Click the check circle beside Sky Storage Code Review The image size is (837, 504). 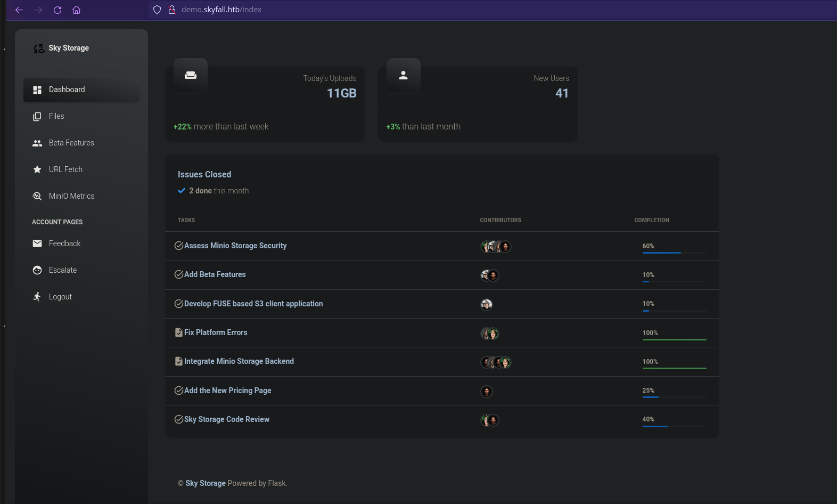[179, 419]
